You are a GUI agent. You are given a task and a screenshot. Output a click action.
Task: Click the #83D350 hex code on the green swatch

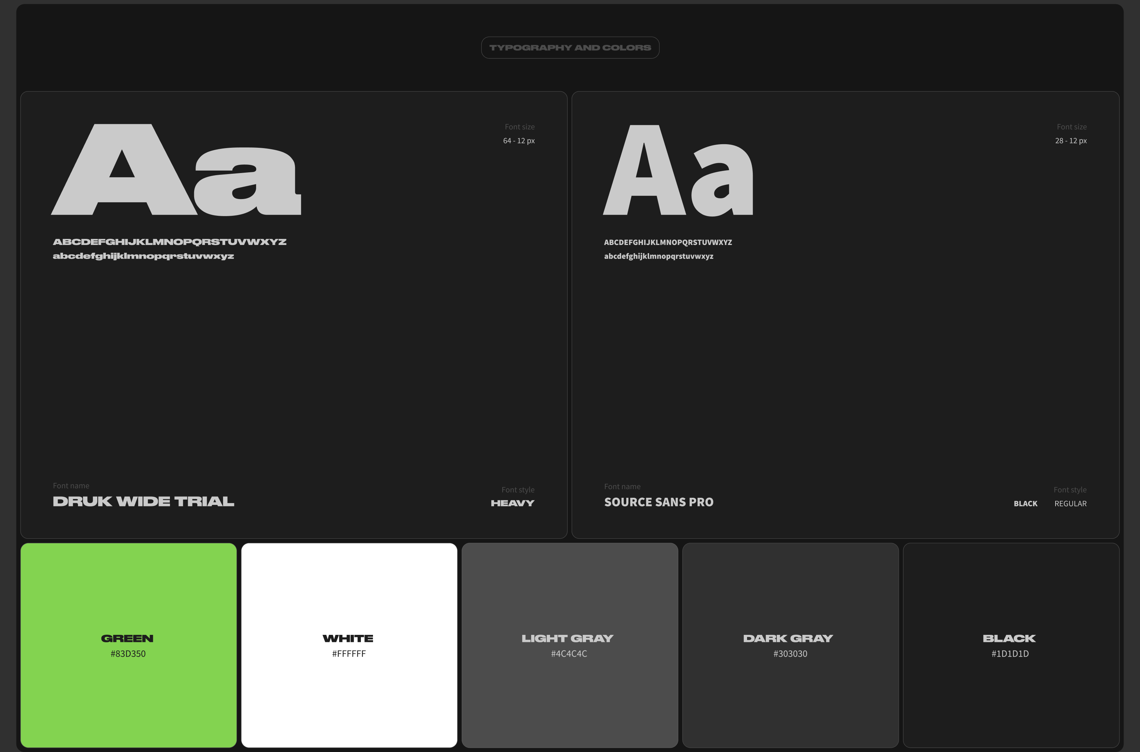tap(127, 653)
